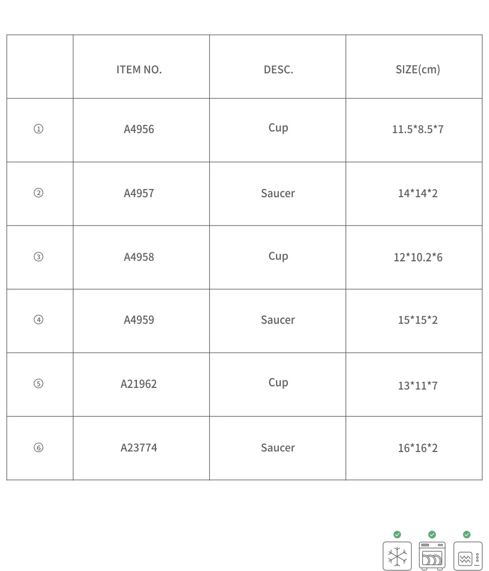Click the ITEM NO. column header
The height and width of the screenshot is (571, 489).
coord(139,70)
